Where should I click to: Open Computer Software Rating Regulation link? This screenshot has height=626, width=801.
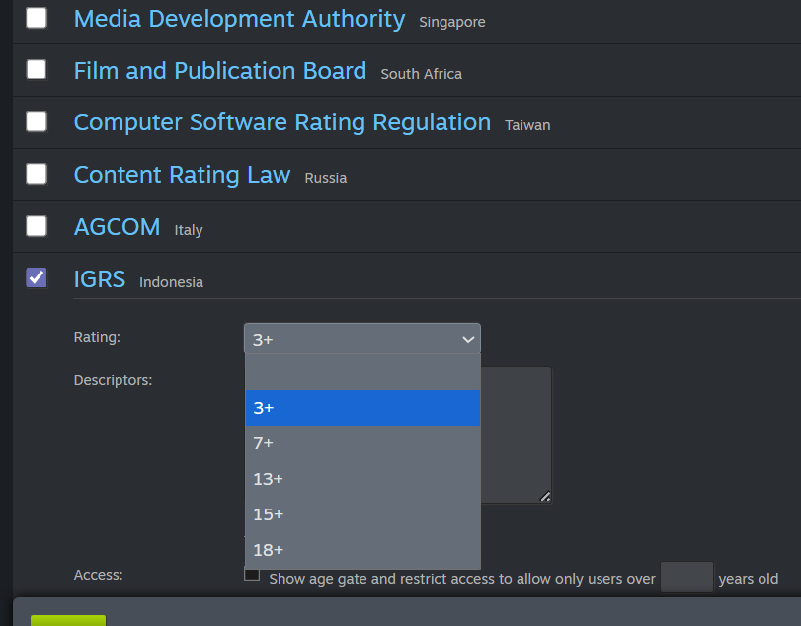[x=282, y=122]
